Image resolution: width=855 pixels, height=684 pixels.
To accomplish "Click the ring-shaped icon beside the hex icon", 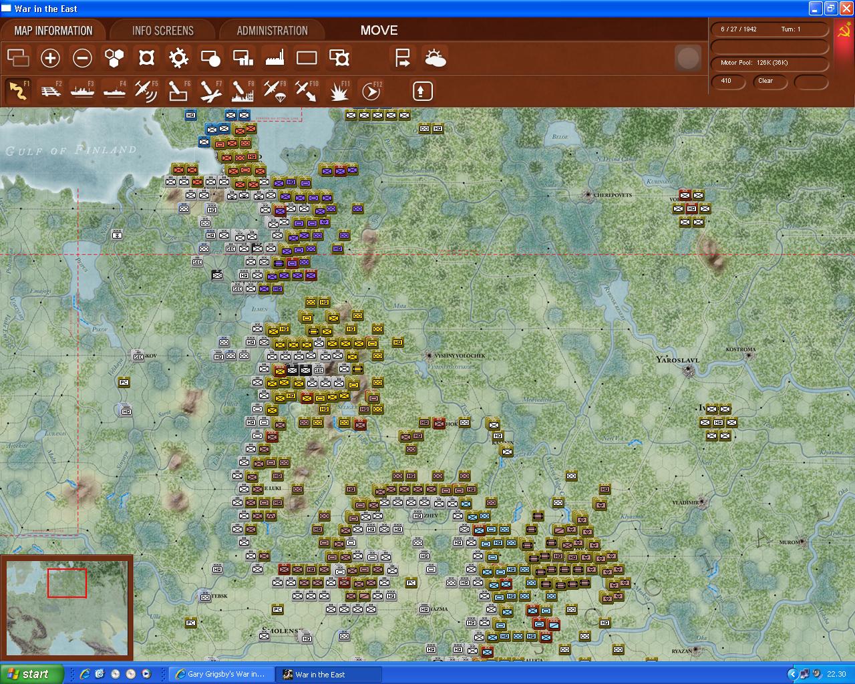I will (x=146, y=58).
